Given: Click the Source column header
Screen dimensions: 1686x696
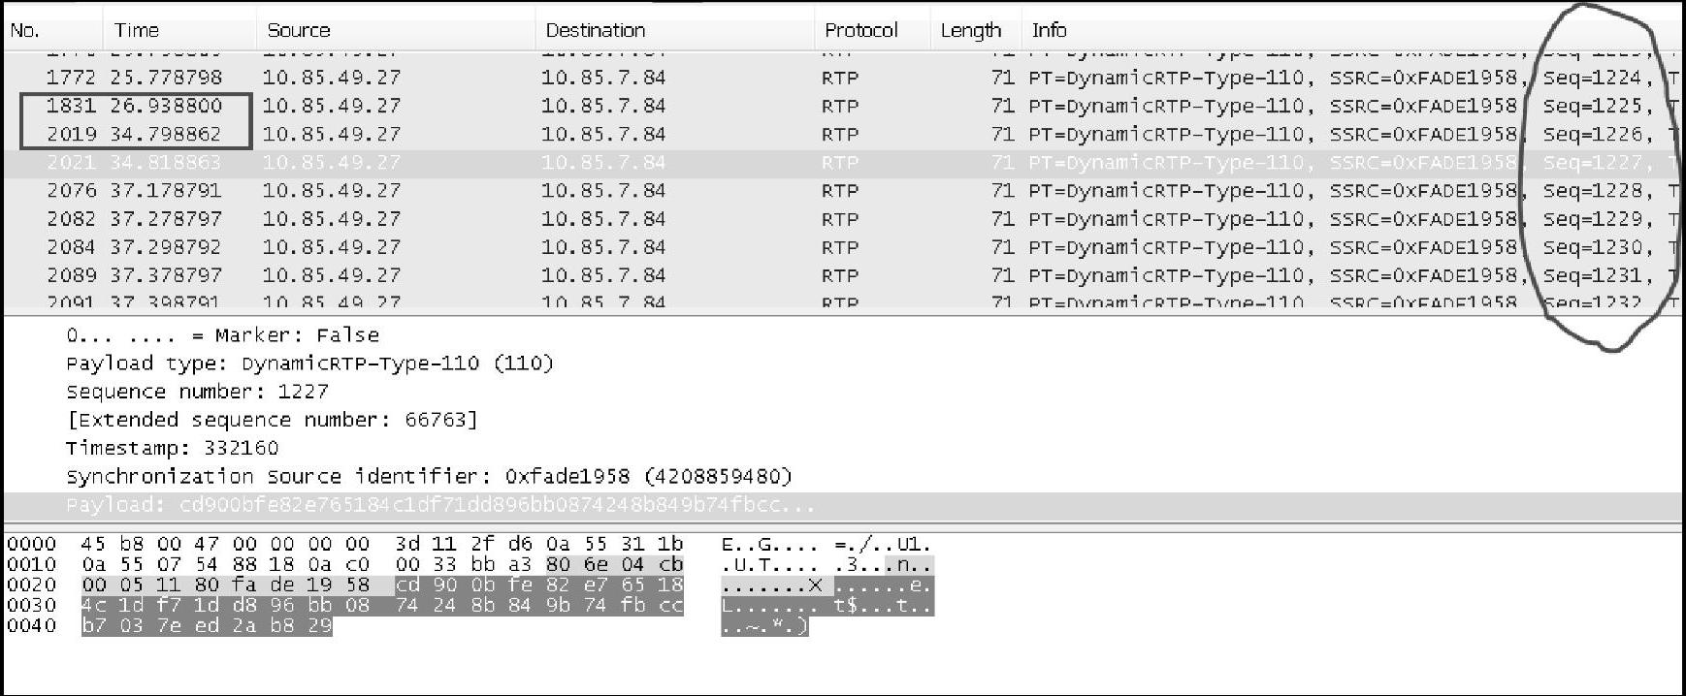Looking at the screenshot, I should [x=395, y=30].
